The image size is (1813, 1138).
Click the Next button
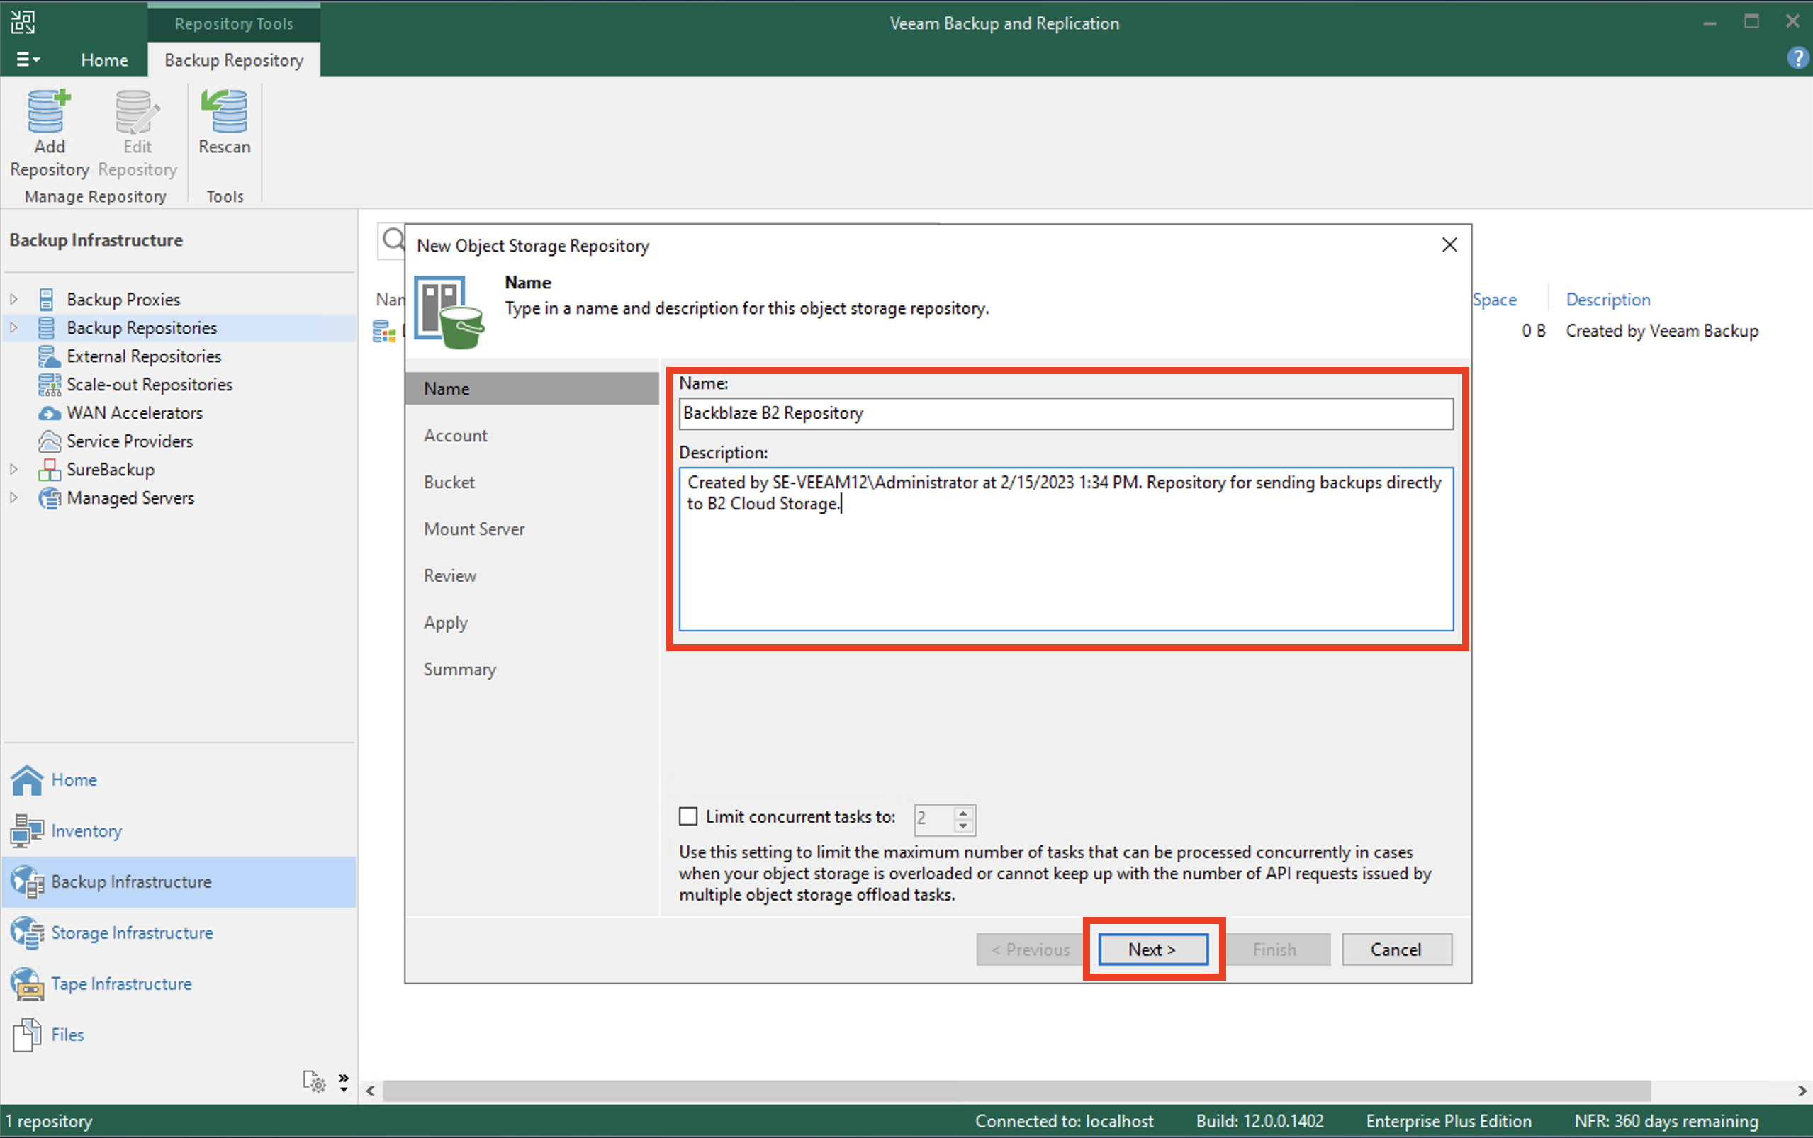1153,950
